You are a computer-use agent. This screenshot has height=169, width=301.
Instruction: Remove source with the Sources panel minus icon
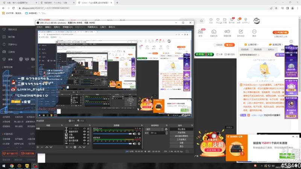click(x=71, y=147)
